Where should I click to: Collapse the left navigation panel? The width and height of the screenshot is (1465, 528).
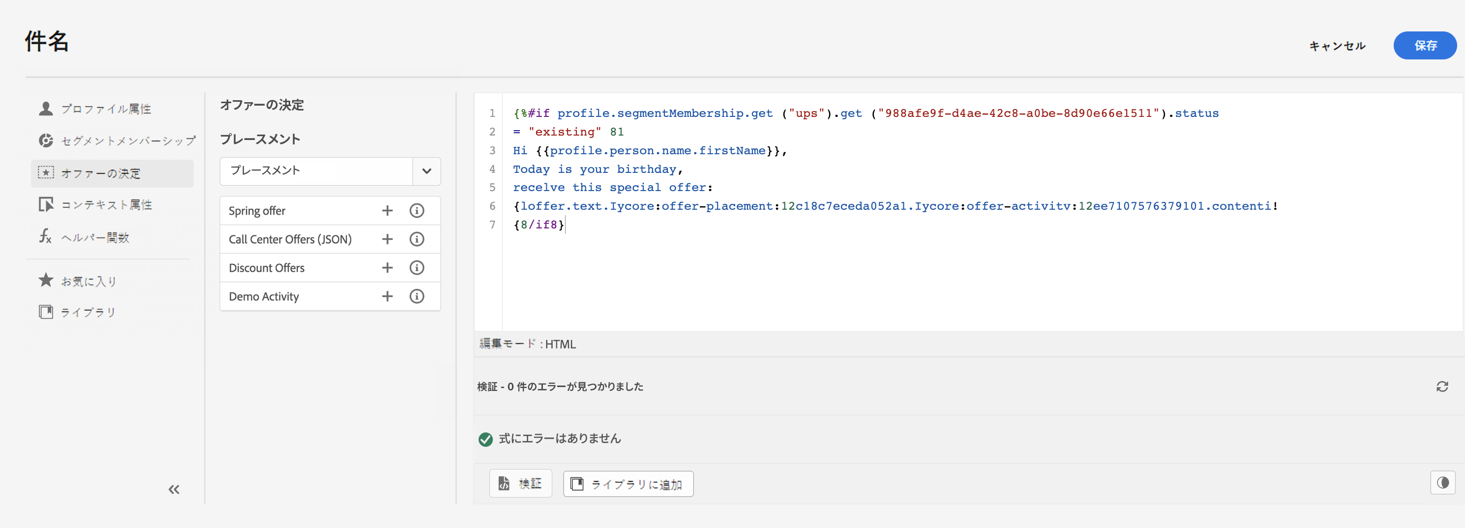coord(174,489)
